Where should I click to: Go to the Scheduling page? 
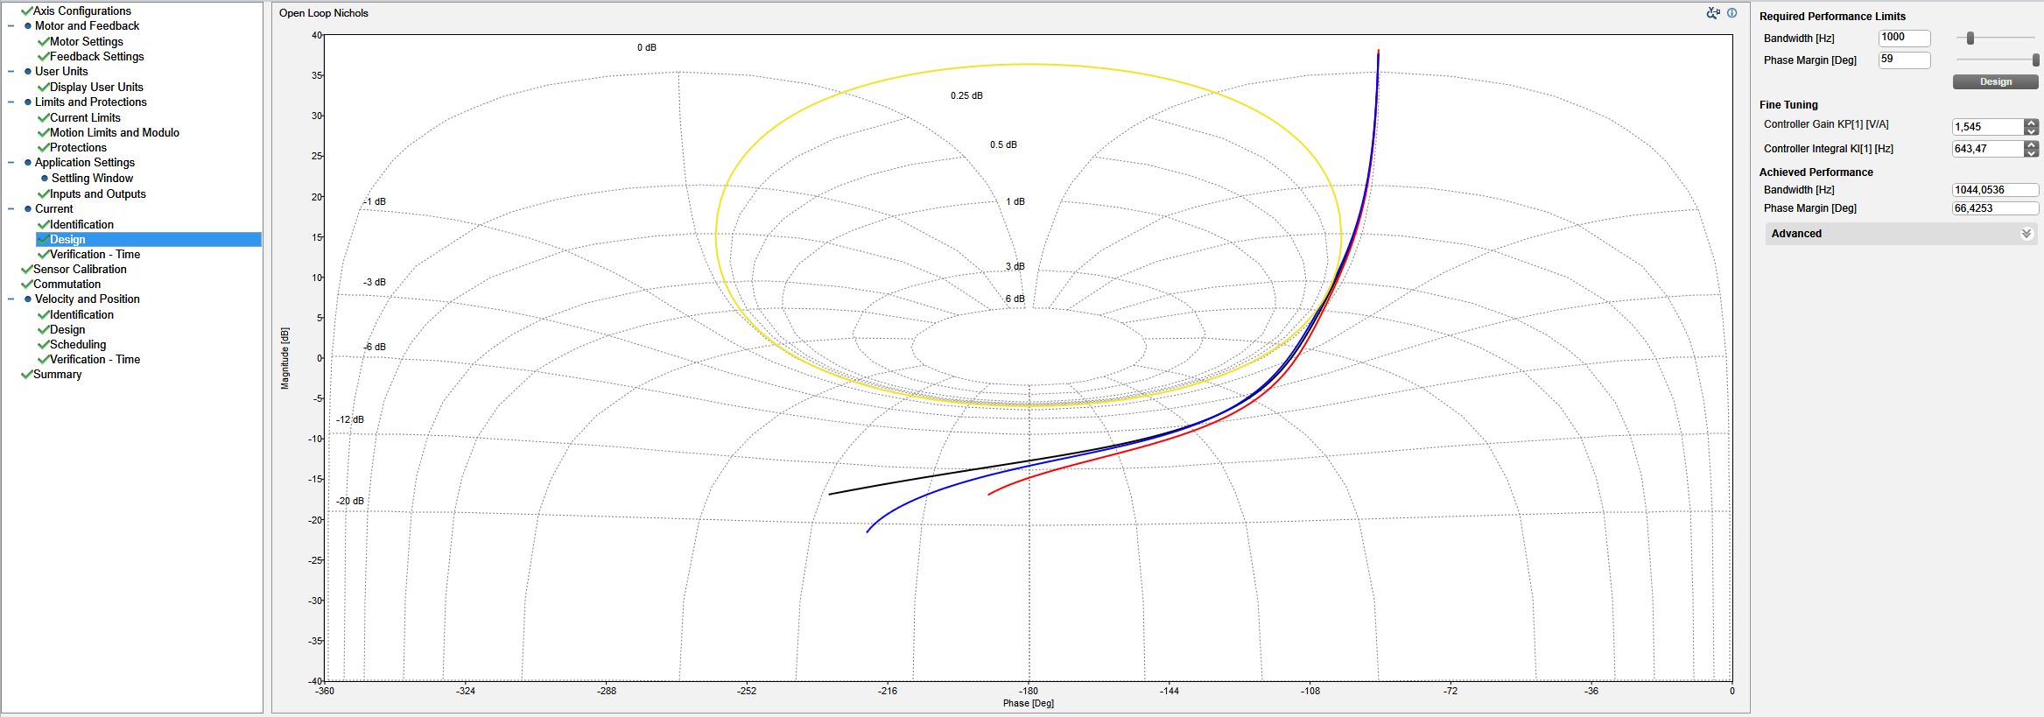click(78, 345)
